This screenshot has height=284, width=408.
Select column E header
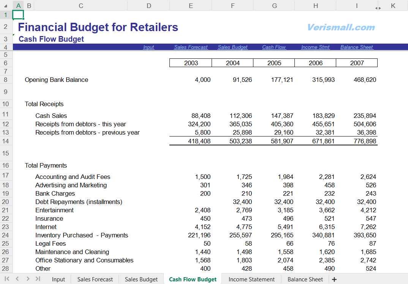pyautogui.click(x=191, y=6)
